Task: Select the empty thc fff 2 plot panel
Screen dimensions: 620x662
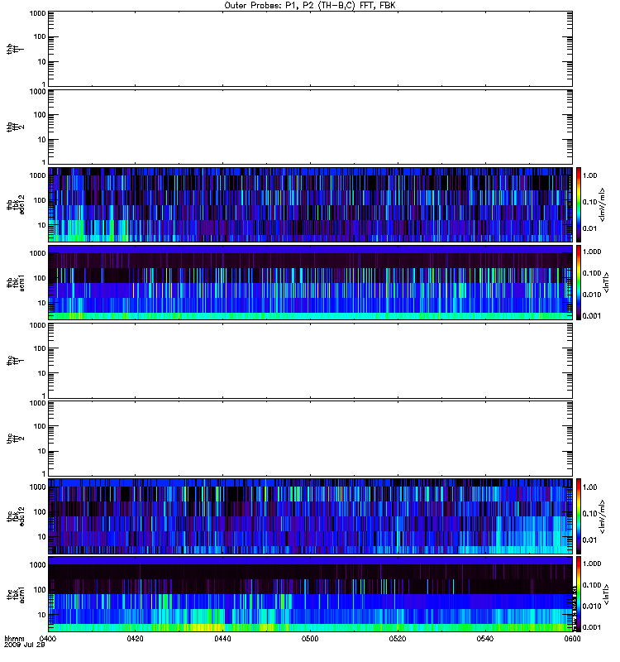Action: (310, 439)
